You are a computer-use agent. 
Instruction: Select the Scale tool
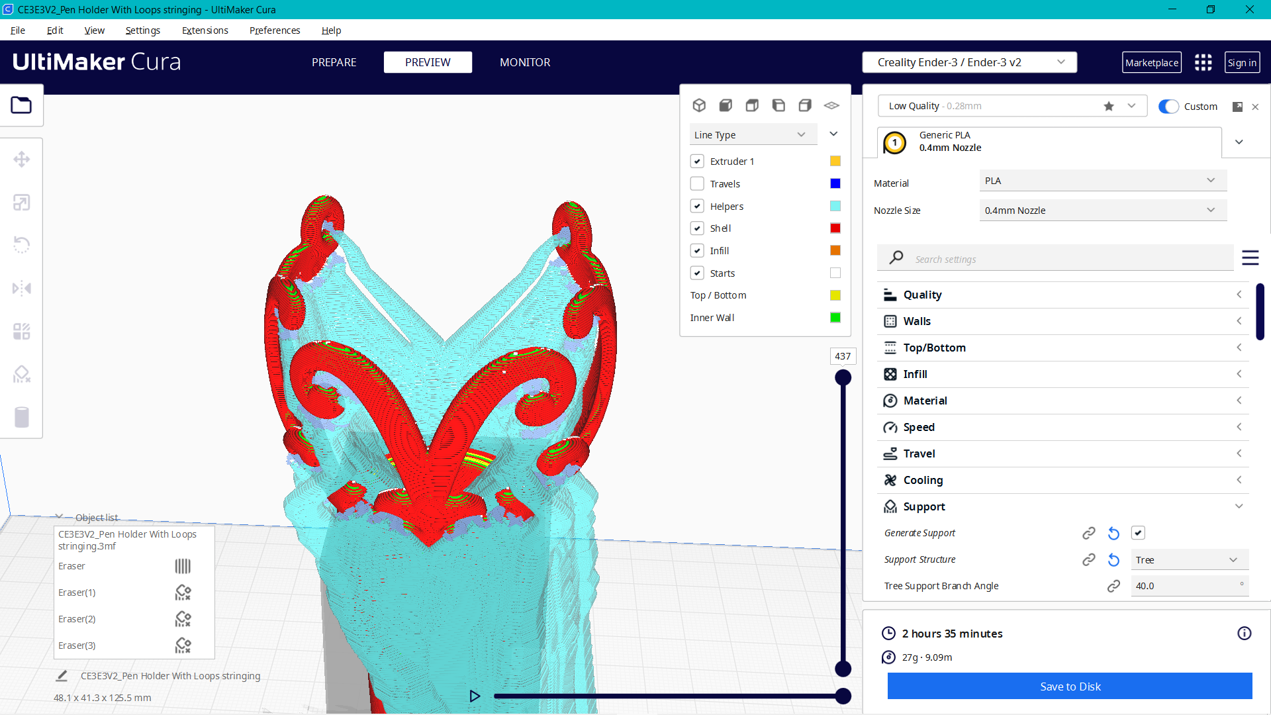tap(22, 202)
